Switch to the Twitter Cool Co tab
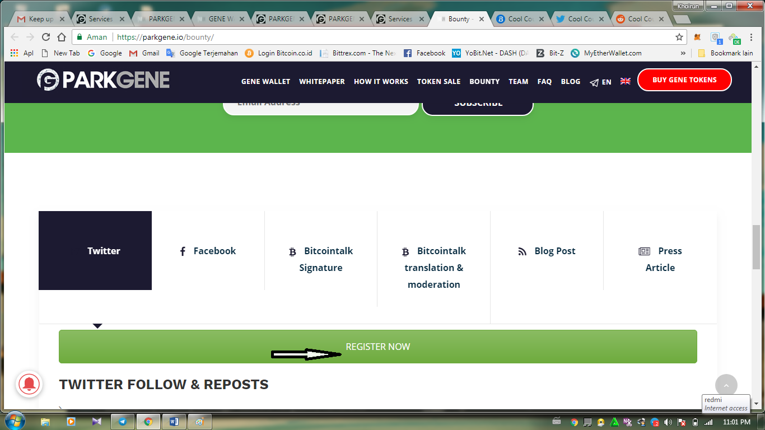Image resolution: width=765 pixels, height=430 pixels. point(580,19)
